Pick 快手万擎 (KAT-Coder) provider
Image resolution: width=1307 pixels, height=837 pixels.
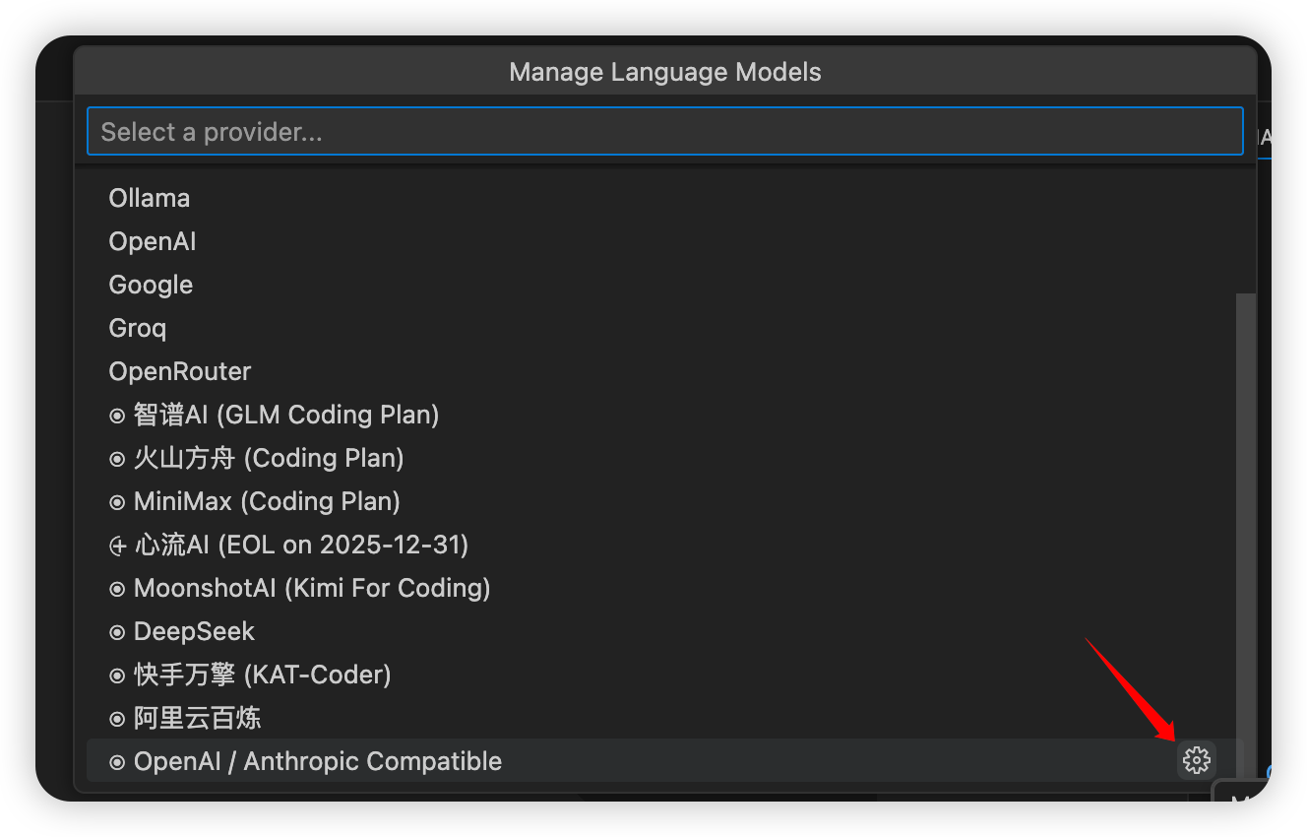click(665, 675)
